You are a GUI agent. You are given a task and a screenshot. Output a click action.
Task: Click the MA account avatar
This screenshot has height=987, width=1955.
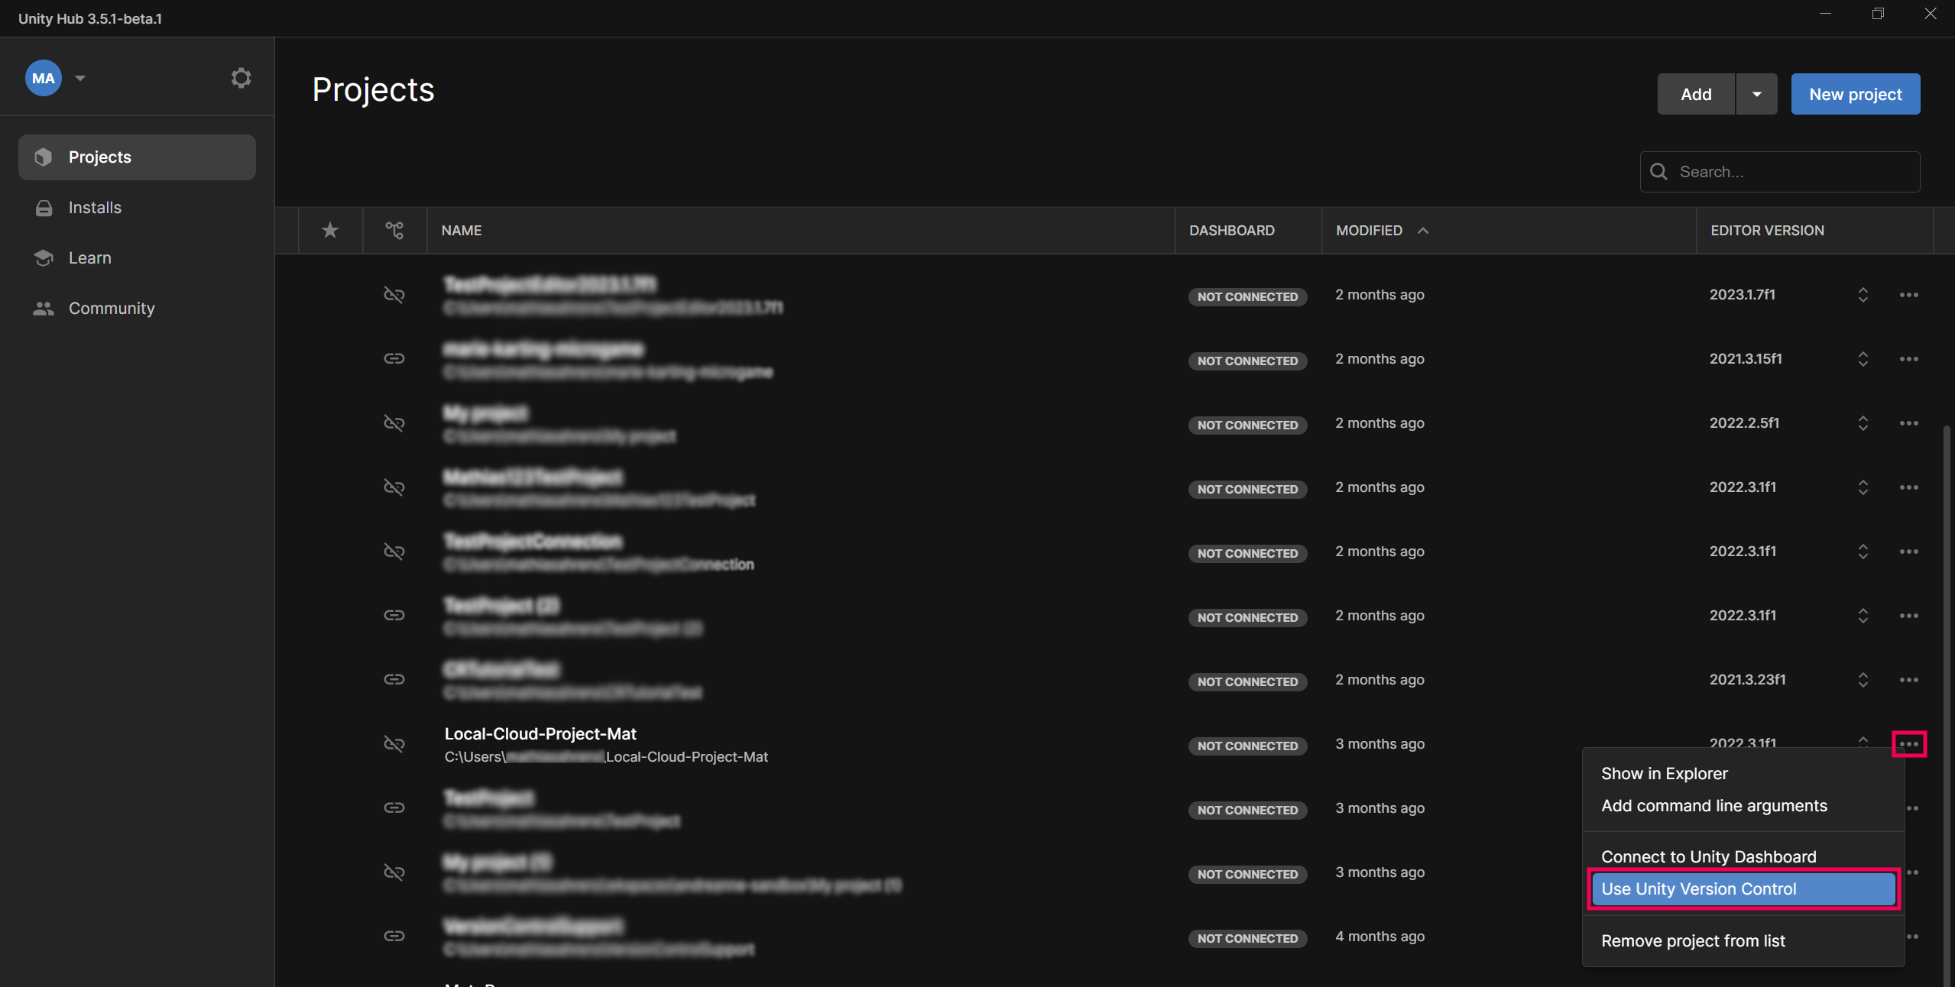44,78
